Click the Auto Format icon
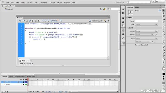This screenshot has width=166, height=93. click(x=32, y=21)
